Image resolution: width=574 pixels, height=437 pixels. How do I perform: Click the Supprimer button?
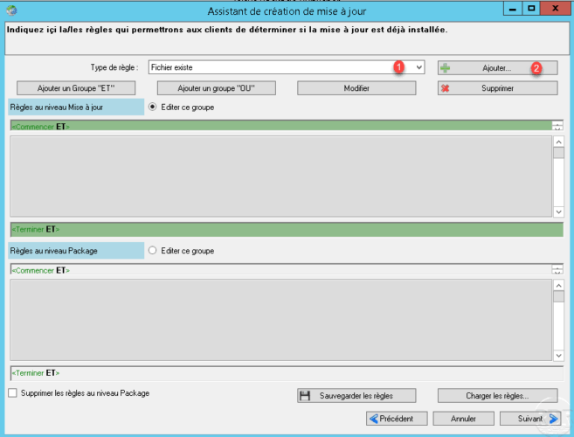[x=497, y=88]
